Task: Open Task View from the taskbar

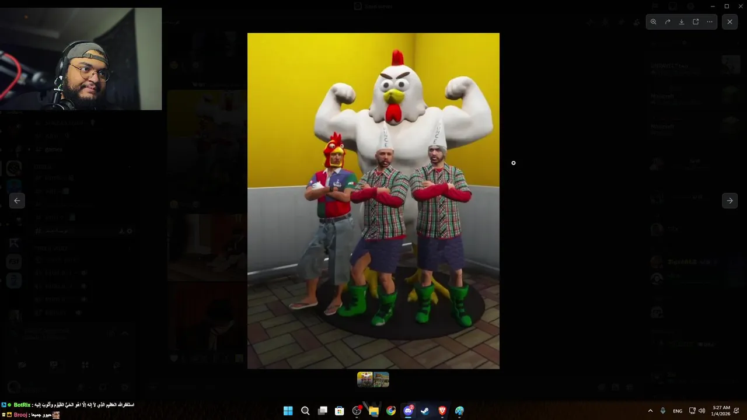Action: [x=322, y=411]
